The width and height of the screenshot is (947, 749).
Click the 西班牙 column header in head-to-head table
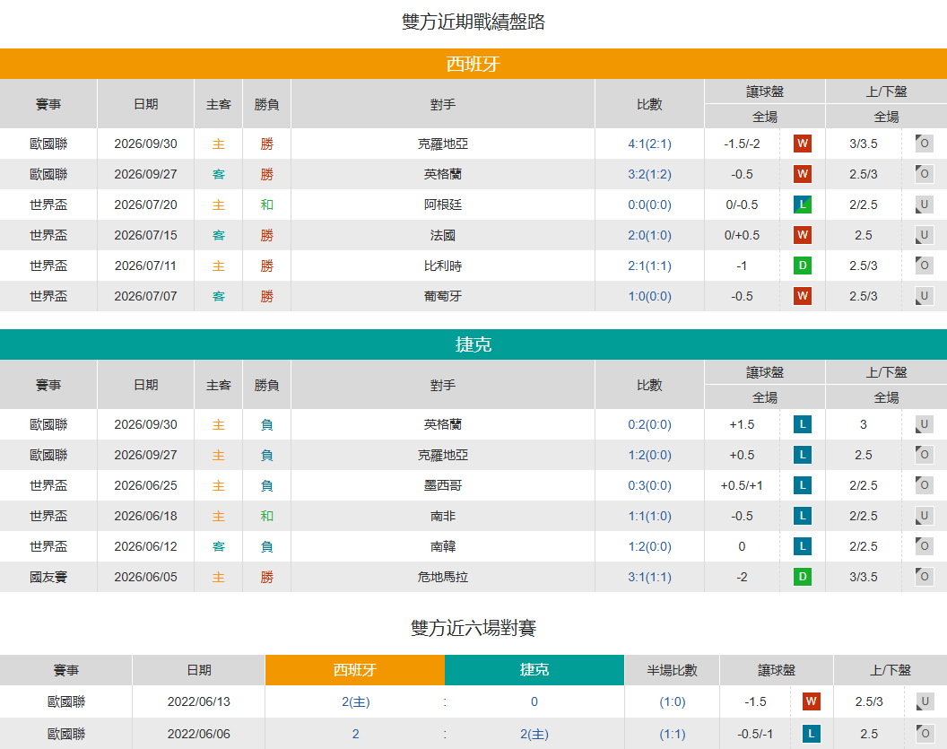[355, 670]
